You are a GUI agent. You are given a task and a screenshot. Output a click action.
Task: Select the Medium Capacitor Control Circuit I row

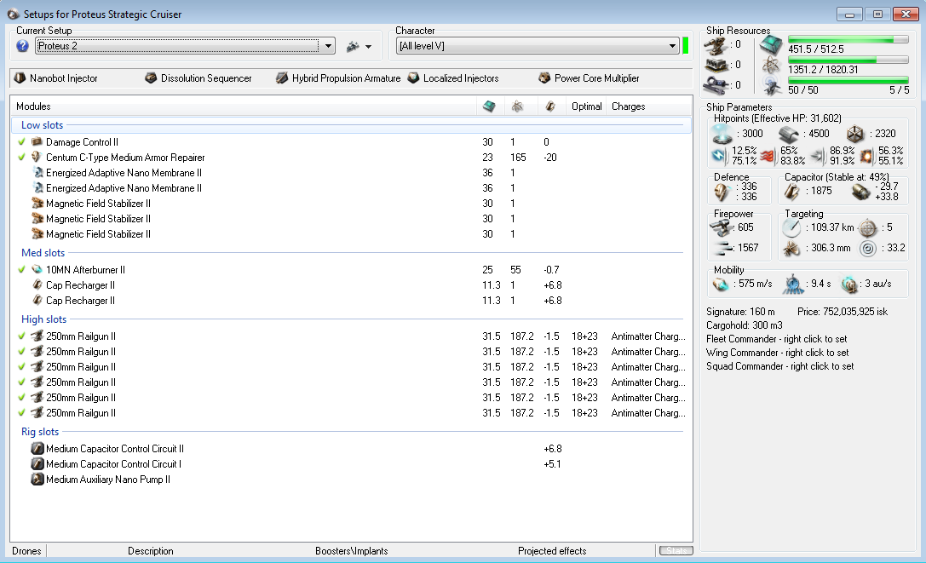351,463
